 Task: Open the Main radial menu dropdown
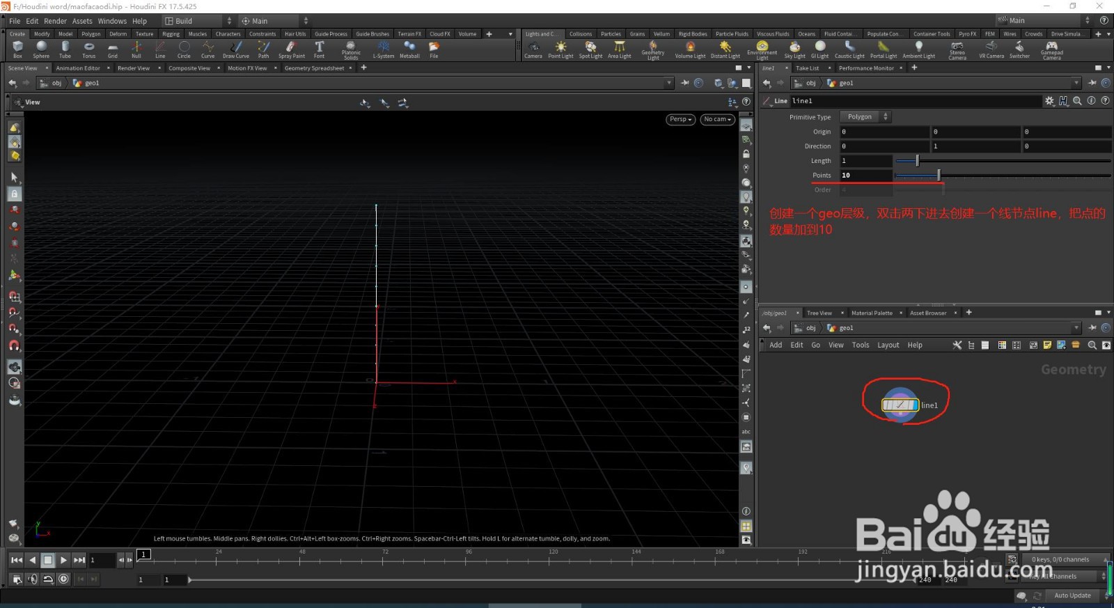click(274, 21)
